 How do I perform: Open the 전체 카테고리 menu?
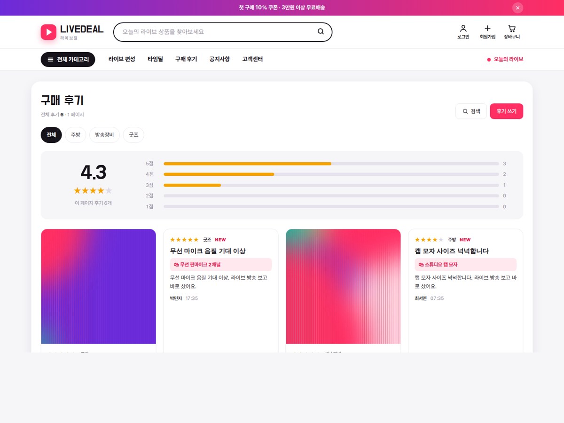coord(68,59)
